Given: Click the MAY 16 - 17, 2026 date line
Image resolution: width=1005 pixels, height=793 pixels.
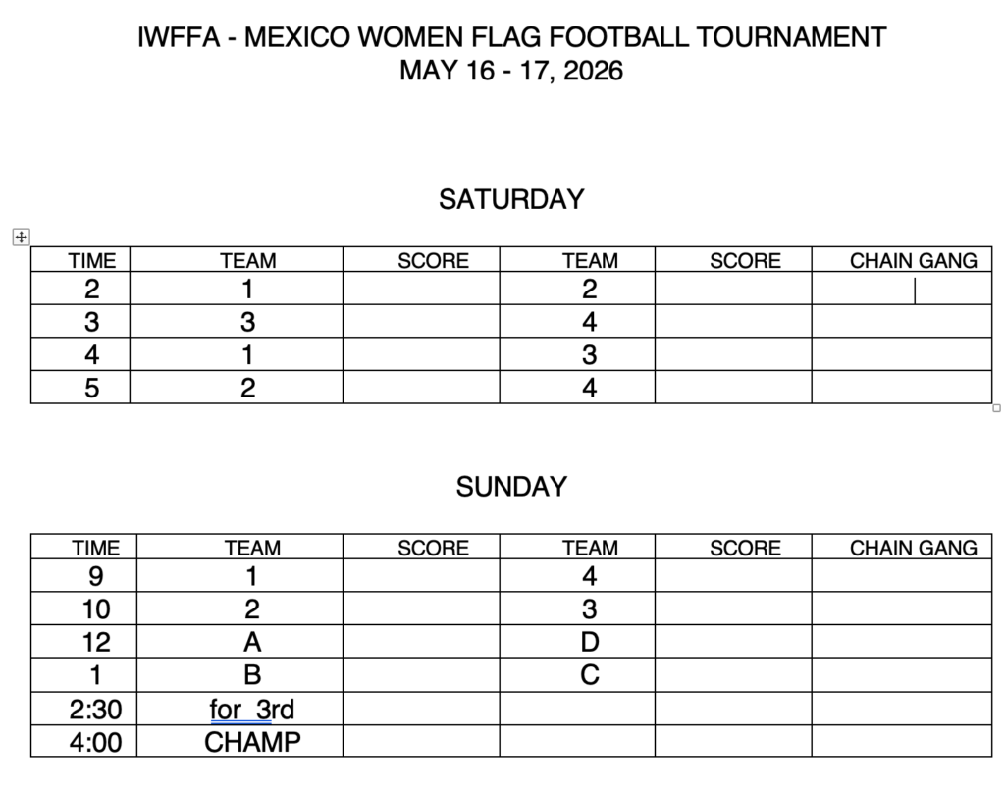Looking at the screenshot, I should 511,71.
